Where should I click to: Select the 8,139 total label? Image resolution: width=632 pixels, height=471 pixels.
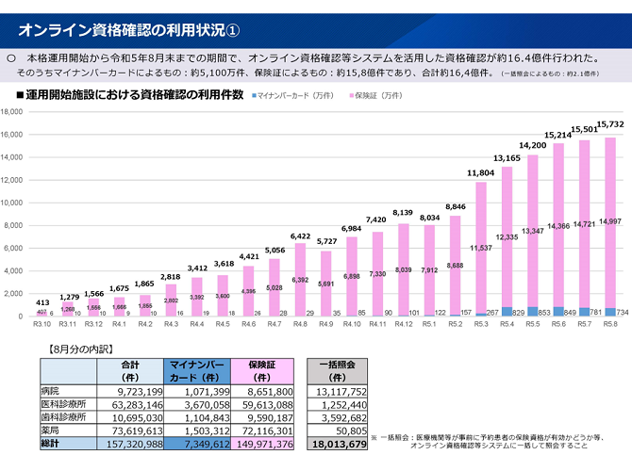click(403, 213)
